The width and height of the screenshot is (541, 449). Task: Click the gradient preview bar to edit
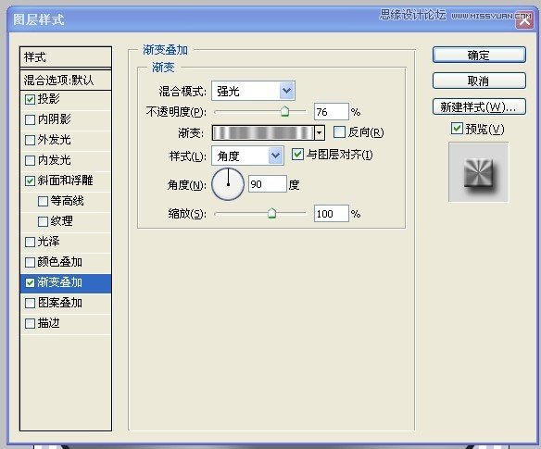pyautogui.click(x=263, y=132)
